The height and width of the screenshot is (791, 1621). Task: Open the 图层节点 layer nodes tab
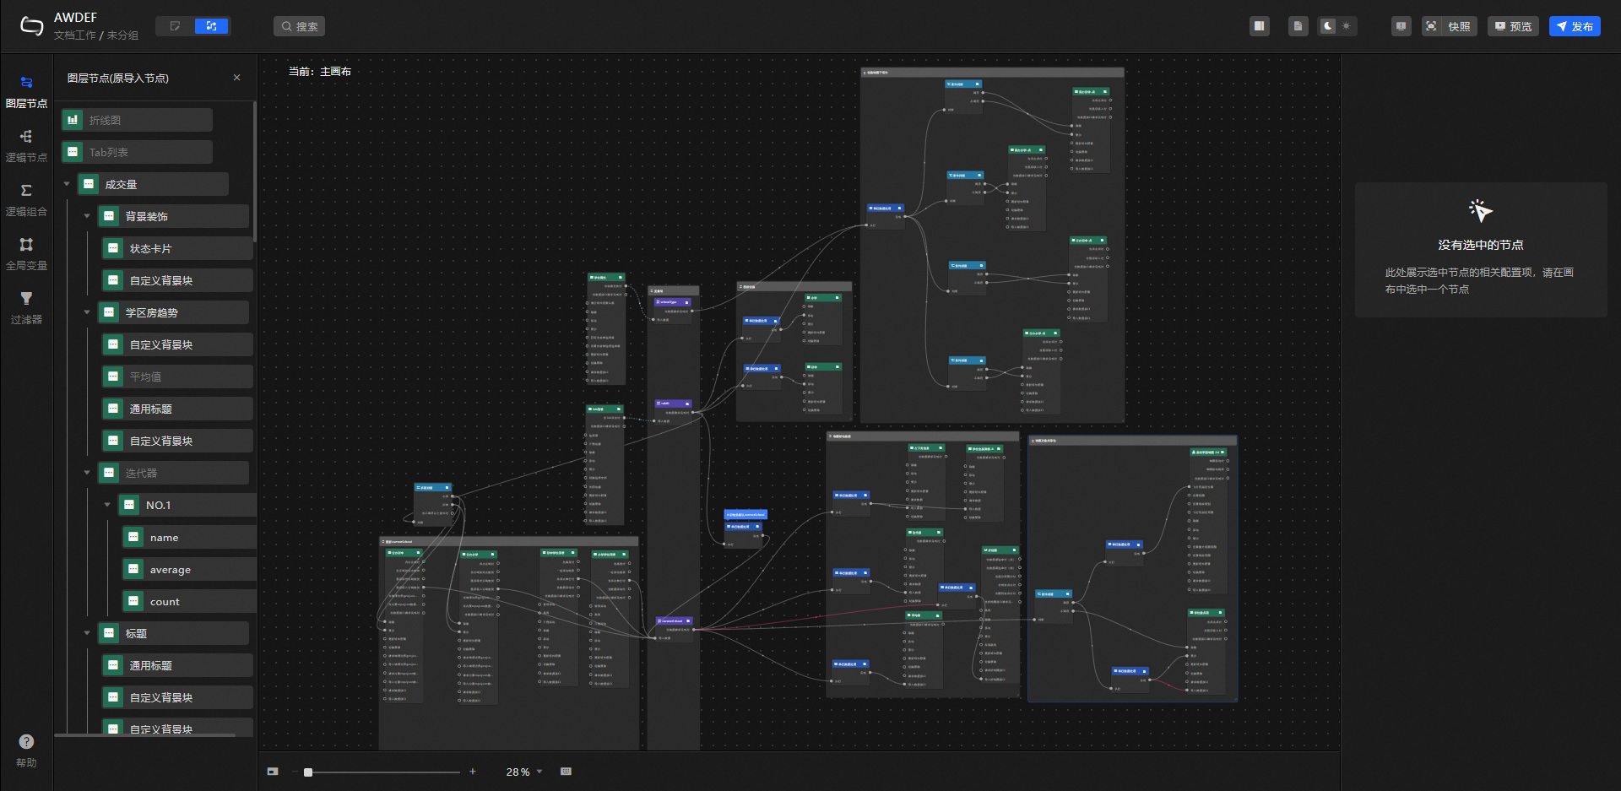pyautogui.click(x=26, y=91)
